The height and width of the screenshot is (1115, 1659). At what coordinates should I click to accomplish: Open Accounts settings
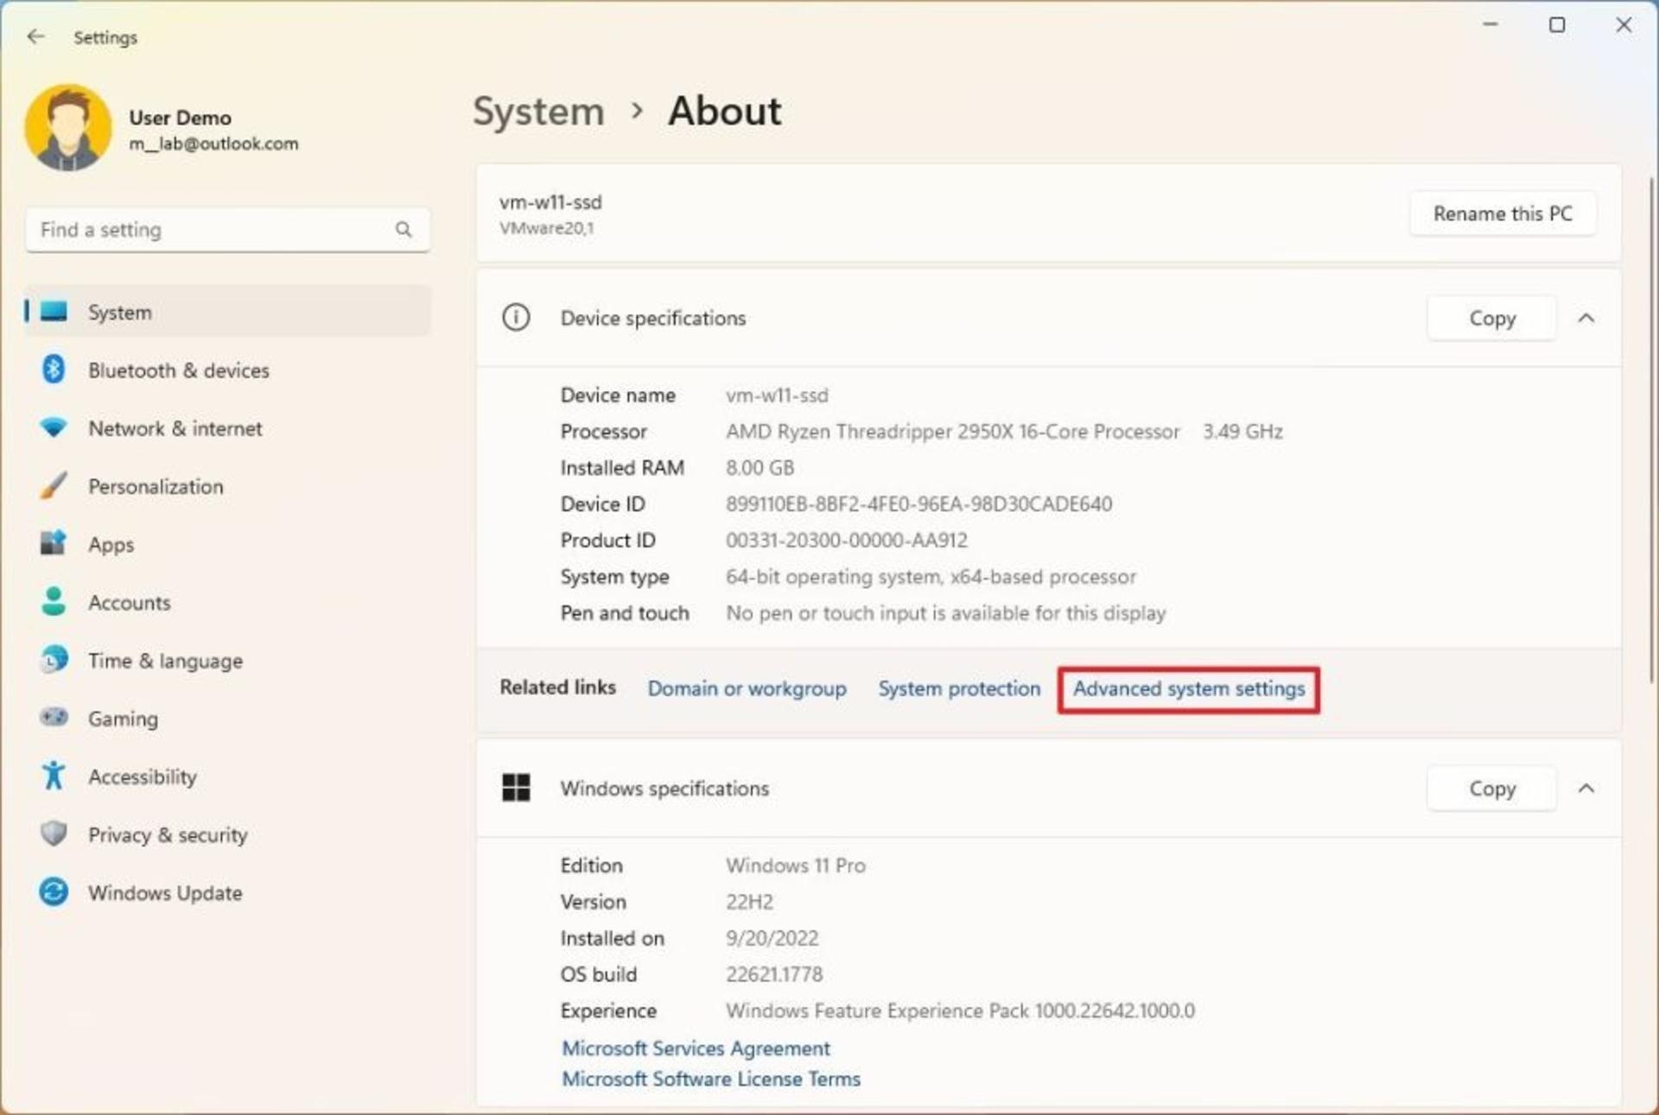tap(228, 602)
